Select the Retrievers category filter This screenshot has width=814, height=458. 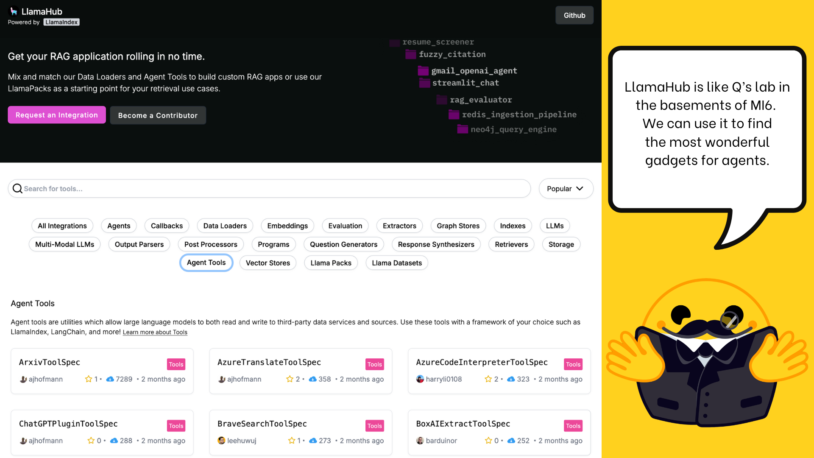click(x=511, y=244)
